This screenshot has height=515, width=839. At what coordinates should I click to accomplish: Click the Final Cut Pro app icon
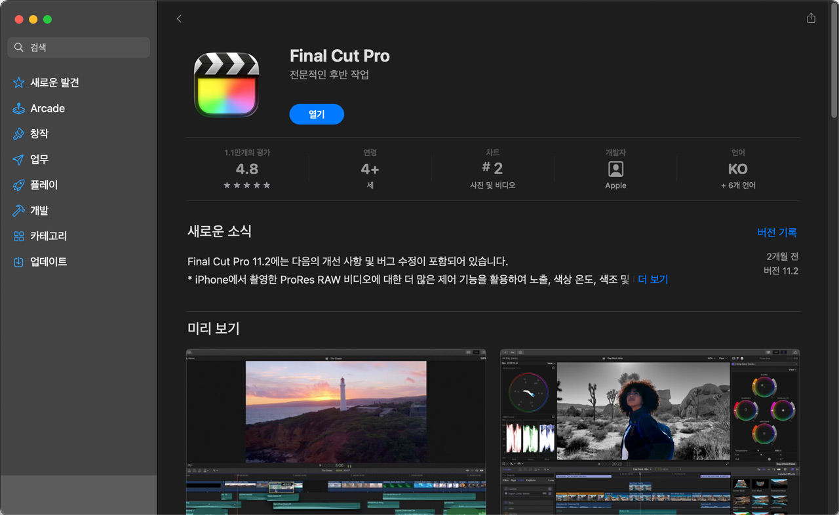click(x=226, y=85)
